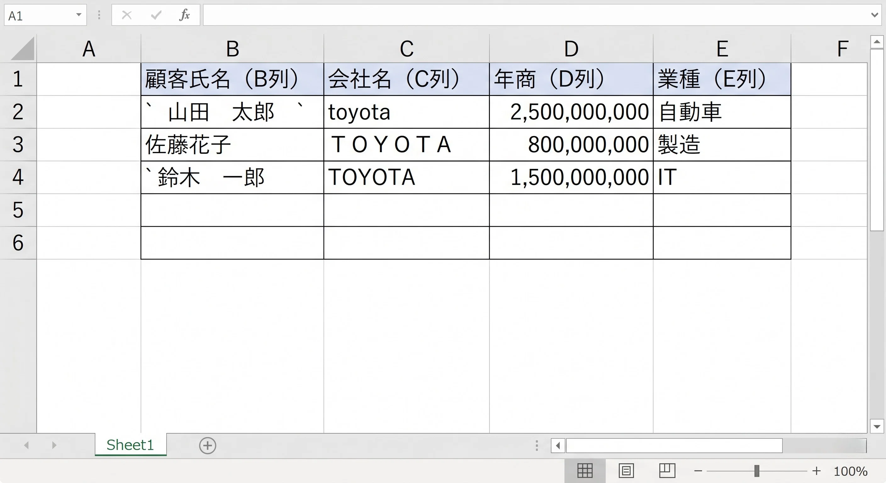Click vertical scrollbar up arrow
886x483 pixels.
click(877, 42)
